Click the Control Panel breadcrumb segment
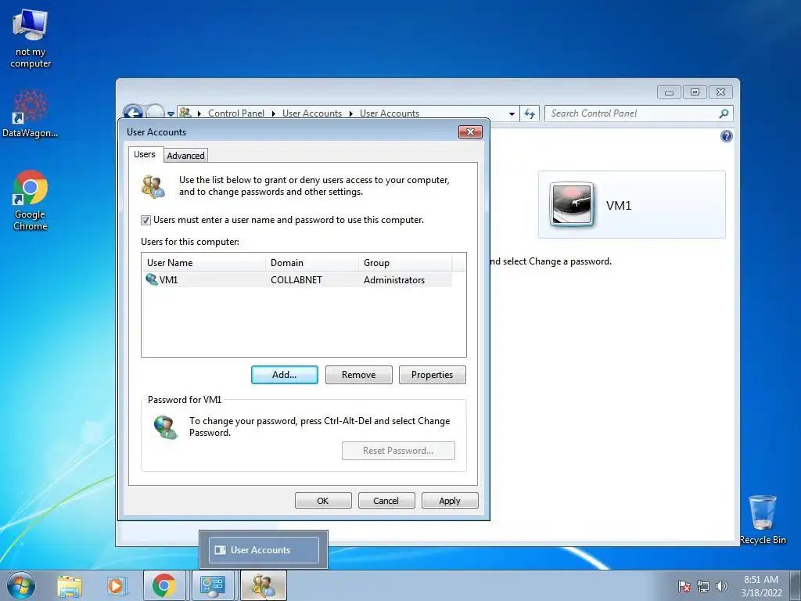 pos(236,113)
